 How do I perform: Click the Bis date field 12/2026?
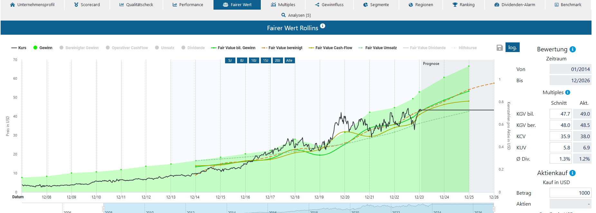click(x=570, y=80)
